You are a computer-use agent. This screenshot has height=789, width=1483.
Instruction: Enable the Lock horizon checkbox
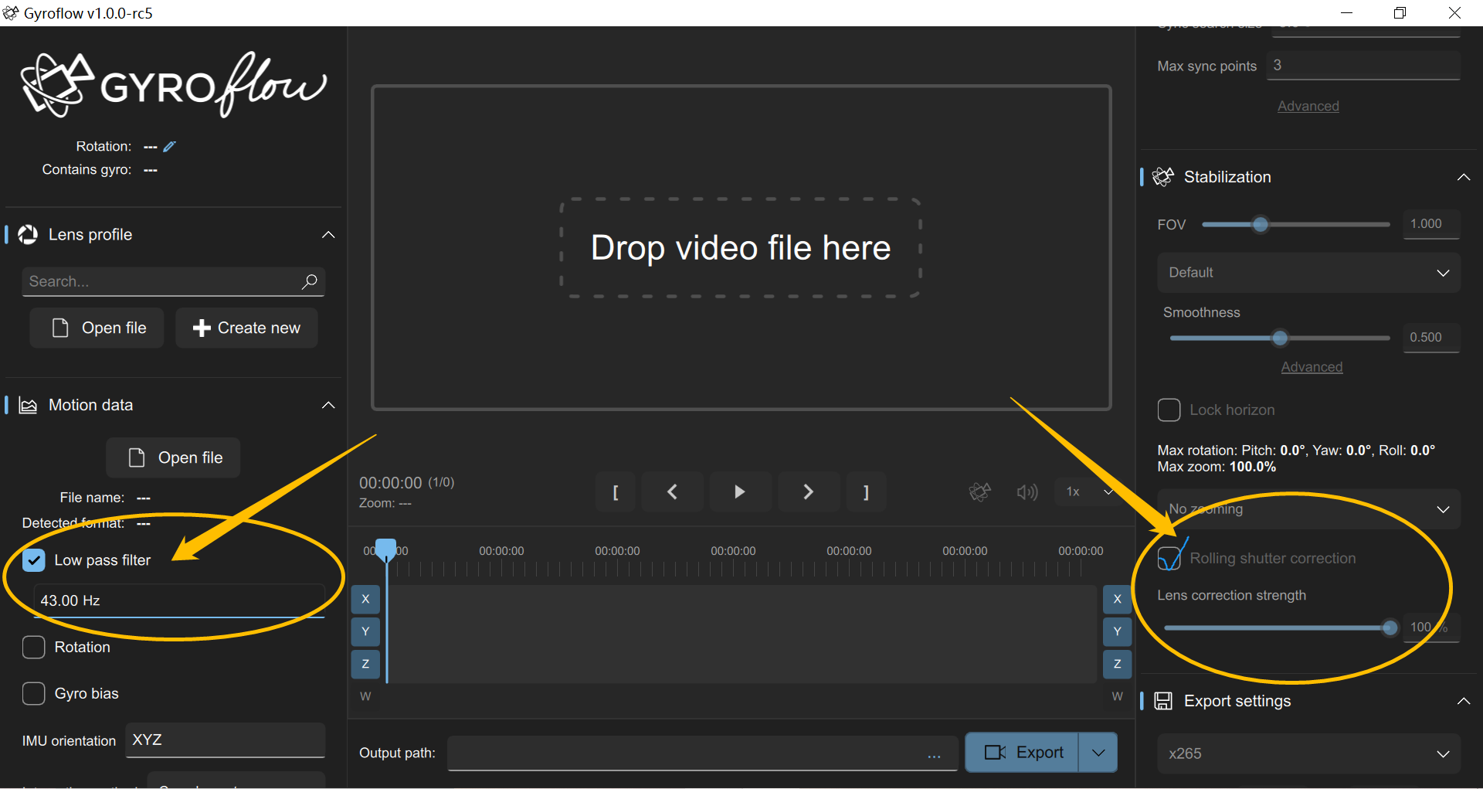(x=1169, y=410)
